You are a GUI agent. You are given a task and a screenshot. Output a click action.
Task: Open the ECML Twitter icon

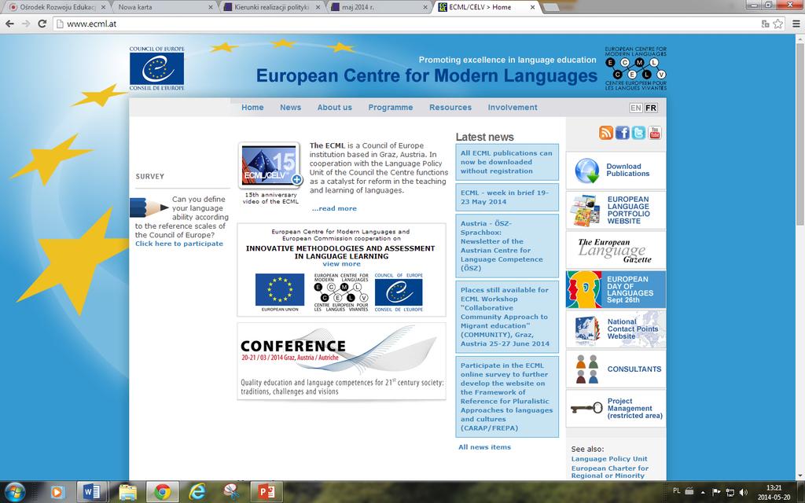click(638, 133)
